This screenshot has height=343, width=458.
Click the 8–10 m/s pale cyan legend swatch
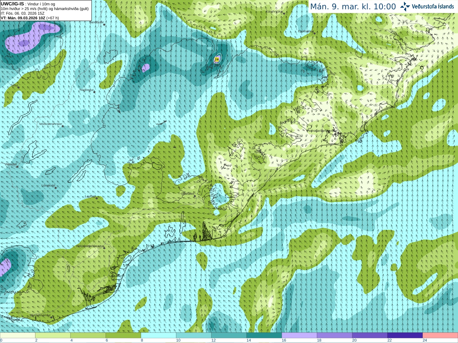(x=159, y=335)
